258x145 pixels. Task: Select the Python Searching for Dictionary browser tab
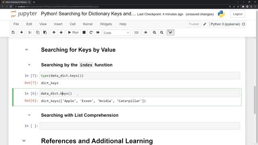coord(16,2)
